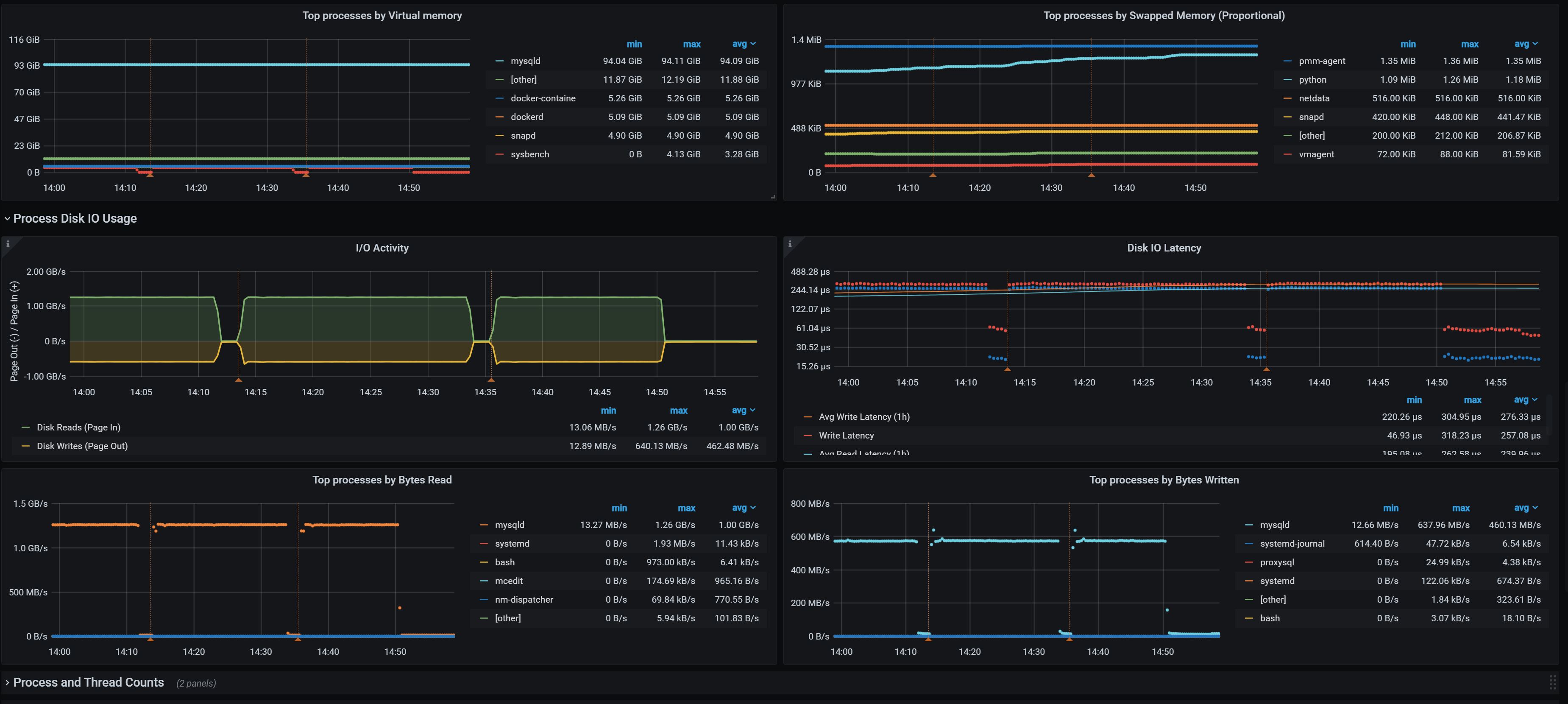Click the resize handle of the Virtual memory panel

click(x=773, y=197)
